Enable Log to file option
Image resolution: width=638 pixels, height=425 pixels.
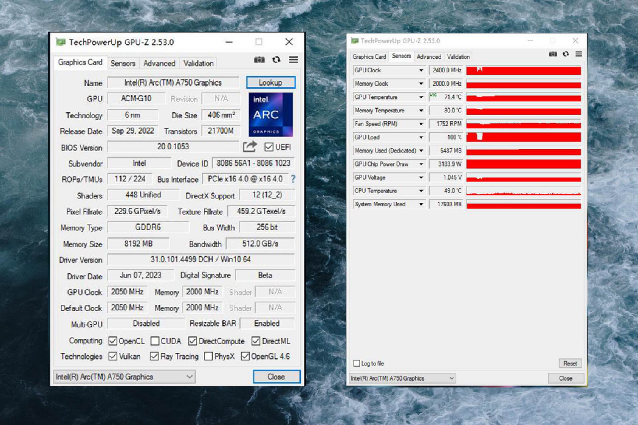point(357,364)
